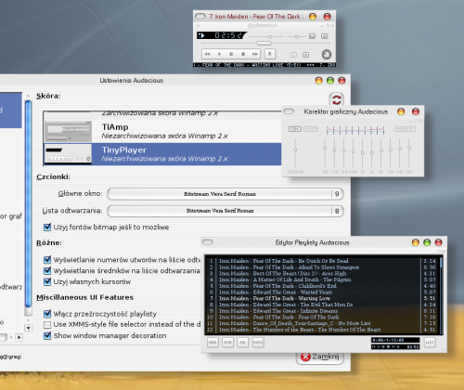Toggle Użyj fontów bitmap checkbox
This screenshot has width=464, height=390.
(47, 227)
